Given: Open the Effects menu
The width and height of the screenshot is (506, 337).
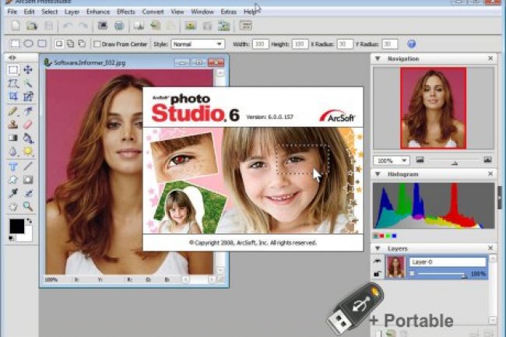Looking at the screenshot, I should tap(125, 12).
